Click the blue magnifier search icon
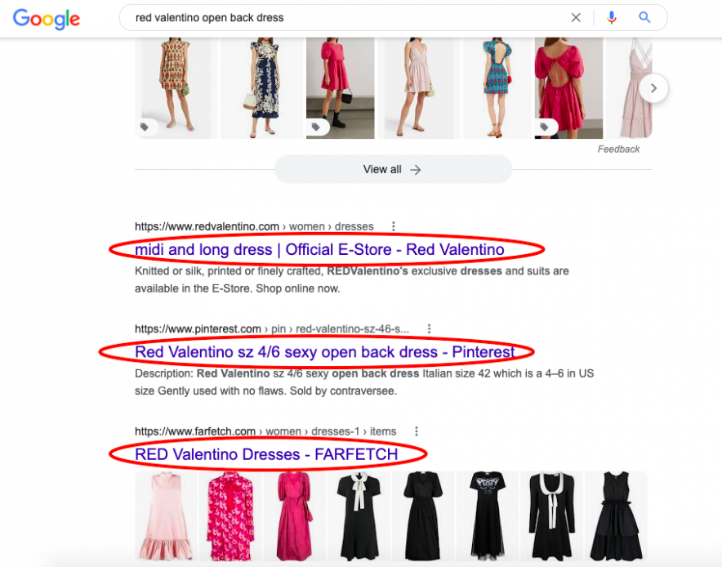This screenshot has height=567, width=722. pos(644,17)
